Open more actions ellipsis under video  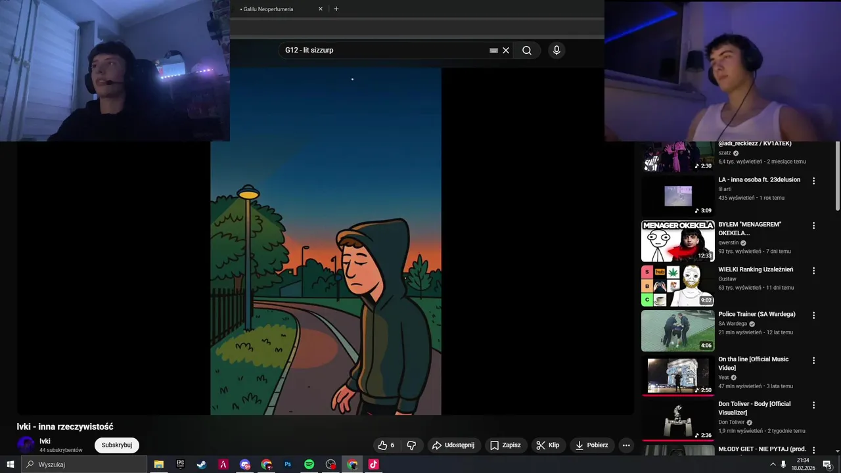coord(626,445)
